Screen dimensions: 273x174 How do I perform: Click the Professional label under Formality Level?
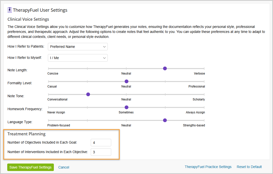[x=196, y=86]
